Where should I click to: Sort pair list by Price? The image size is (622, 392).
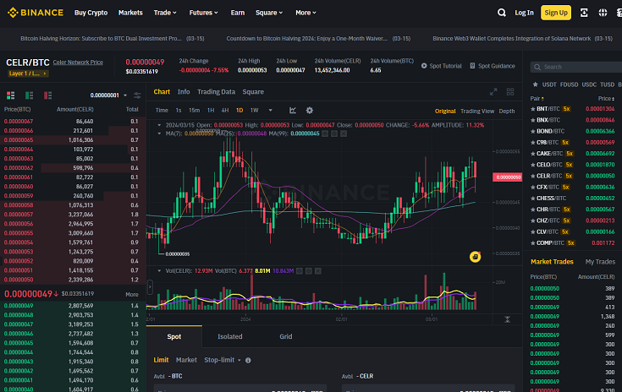606,99
